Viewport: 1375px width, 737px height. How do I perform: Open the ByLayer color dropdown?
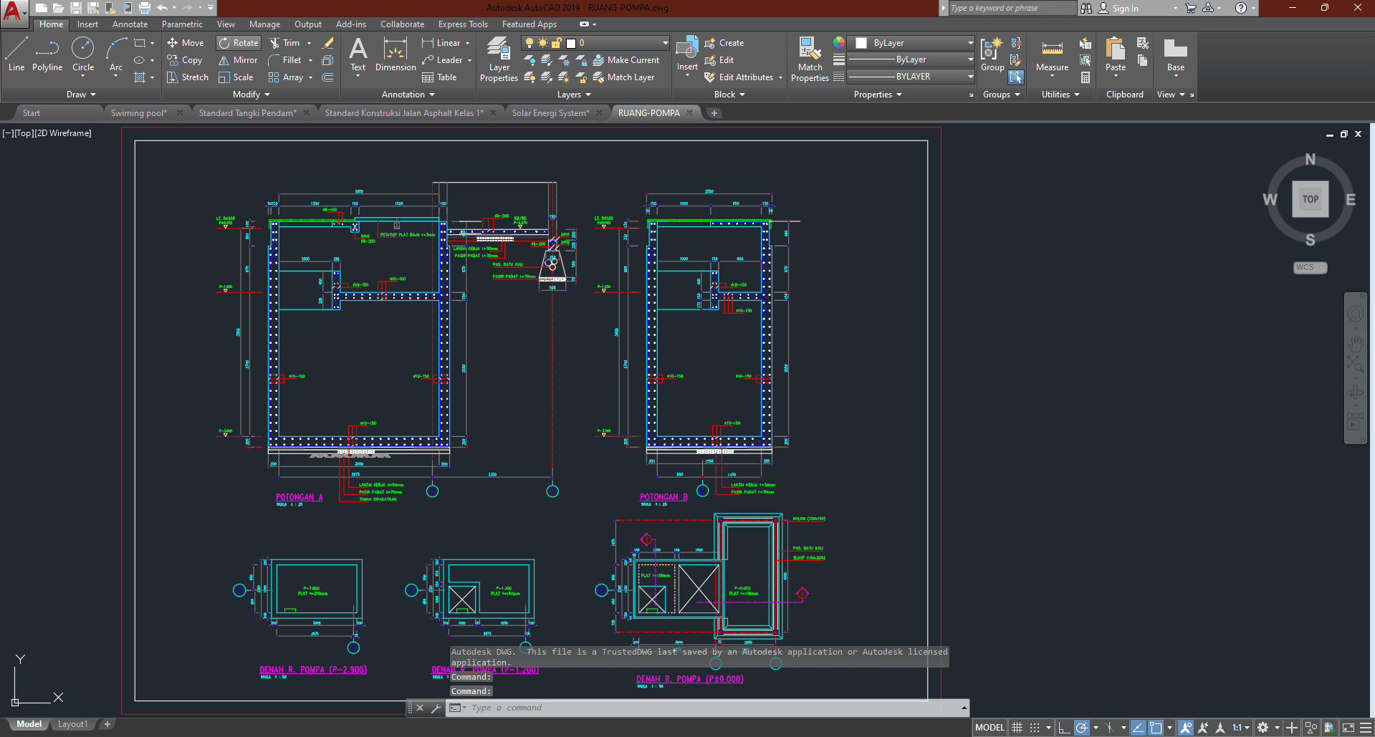970,43
